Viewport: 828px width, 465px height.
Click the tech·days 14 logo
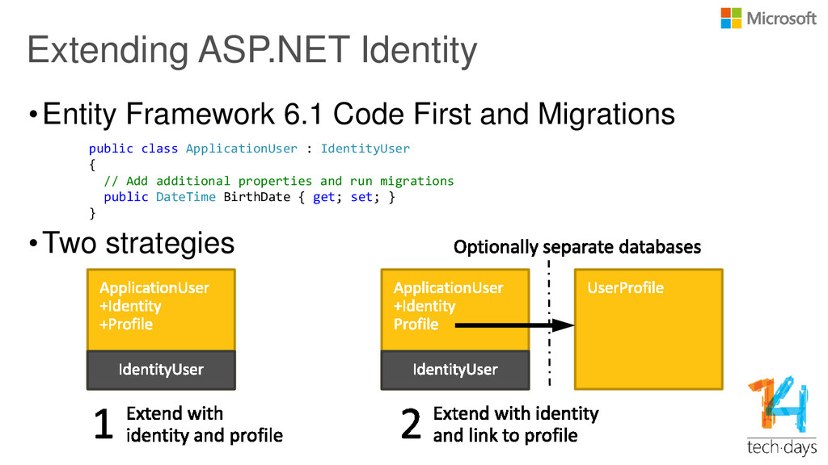(x=782, y=416)
